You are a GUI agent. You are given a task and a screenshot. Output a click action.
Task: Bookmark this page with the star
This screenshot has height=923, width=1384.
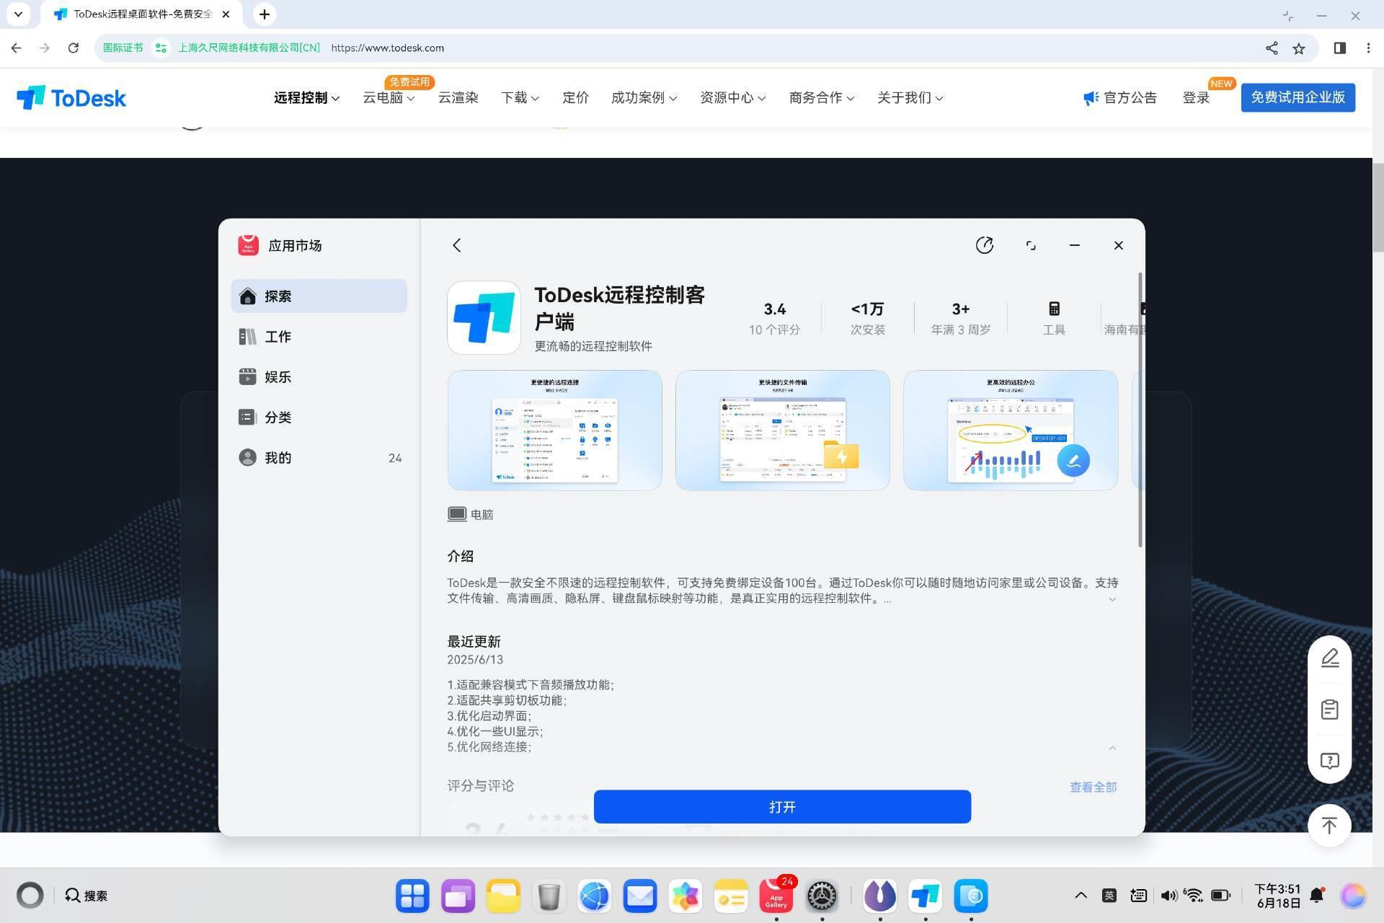coord(1299,48)
